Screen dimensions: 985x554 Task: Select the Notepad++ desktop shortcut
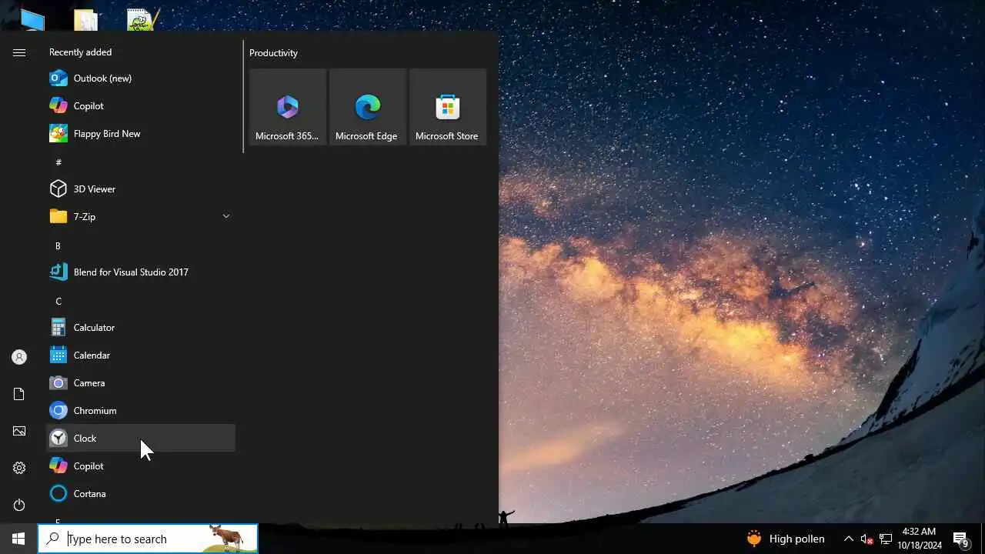coord(143,19)
